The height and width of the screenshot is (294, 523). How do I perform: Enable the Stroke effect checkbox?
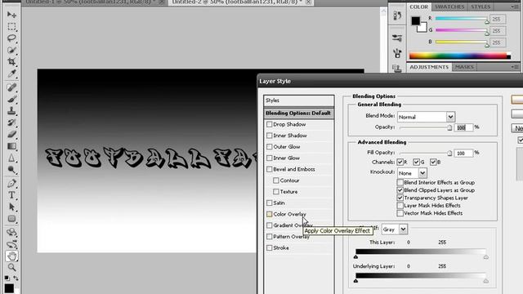coord(269,248)
